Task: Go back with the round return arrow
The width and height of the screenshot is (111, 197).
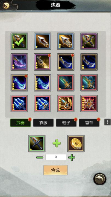Action: [x=100, y=179]
